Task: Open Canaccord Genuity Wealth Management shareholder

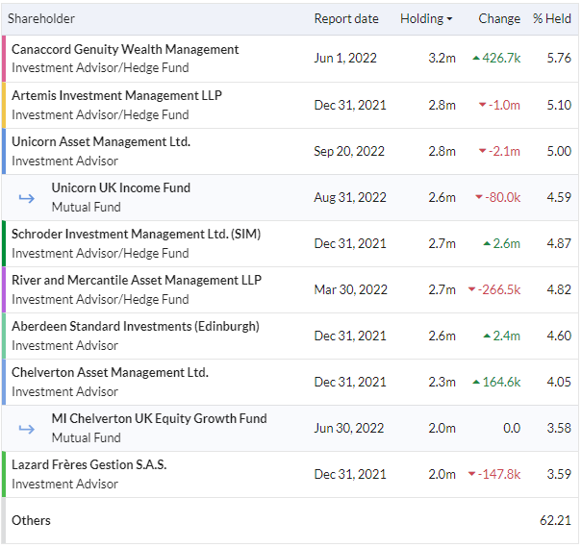Action: [125, 49]
